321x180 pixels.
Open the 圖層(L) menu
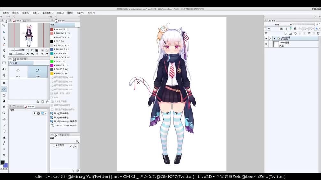[36, 13]
